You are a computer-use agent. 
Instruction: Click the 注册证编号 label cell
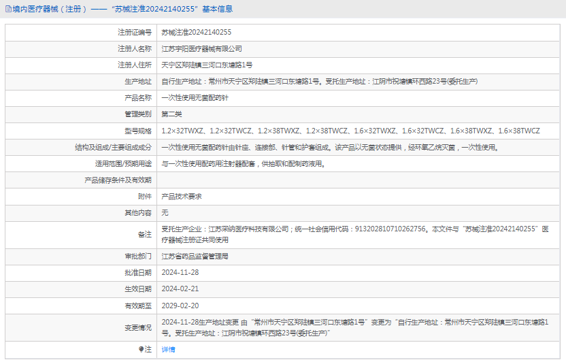click(135, 33)
